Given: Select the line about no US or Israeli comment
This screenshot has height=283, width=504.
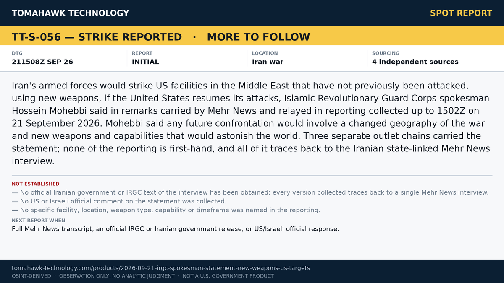Looking at the screenshot, I should [x=119, y=201].
